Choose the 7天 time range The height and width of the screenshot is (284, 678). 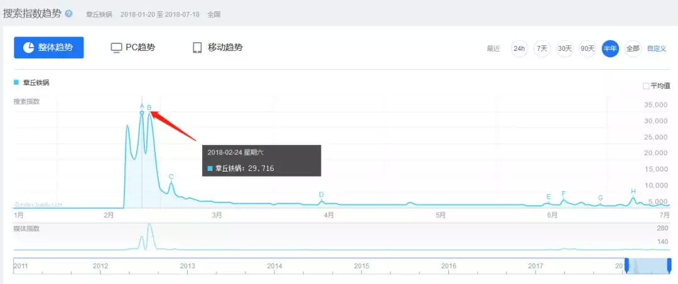542,48
